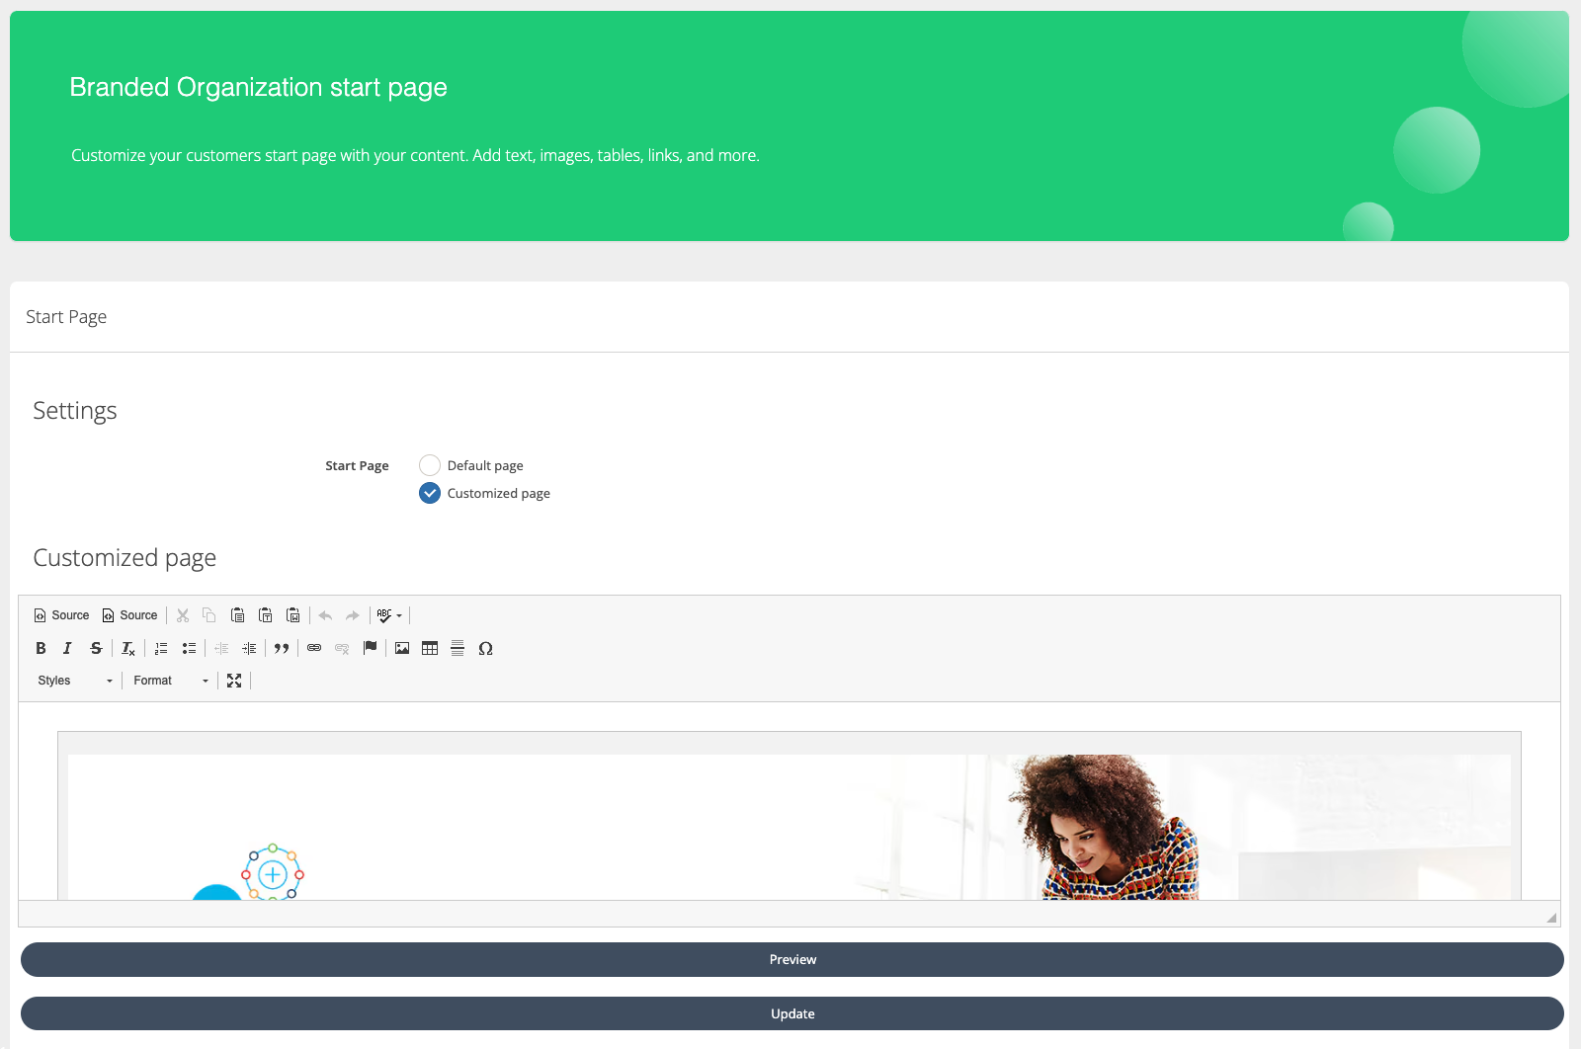Select the Default page option

pyautogui.click(x=429, y=464)
